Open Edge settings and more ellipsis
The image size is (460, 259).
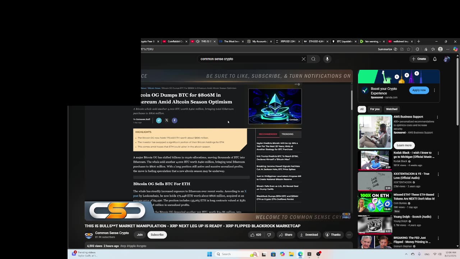click(x=448, y=49)
